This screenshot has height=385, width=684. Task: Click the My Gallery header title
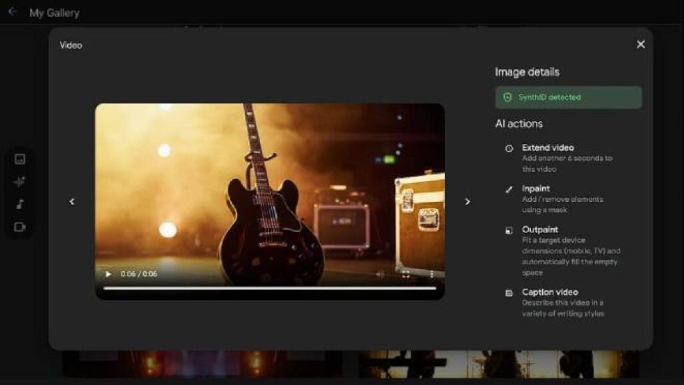click(54, 13)
